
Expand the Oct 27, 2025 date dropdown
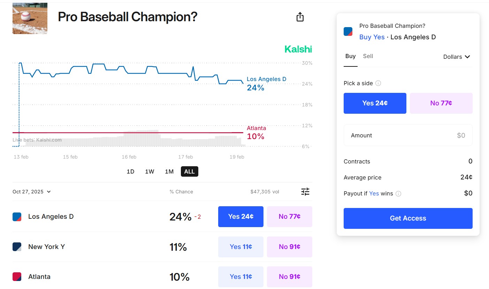[x=32, y=192]
